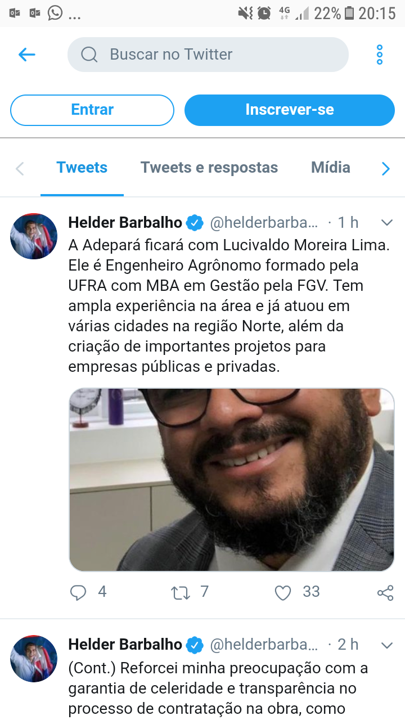Screen dimensions: 405x720
Task: Open first tweet's Helder Barbalho avatar
Action: click(34, 236)
